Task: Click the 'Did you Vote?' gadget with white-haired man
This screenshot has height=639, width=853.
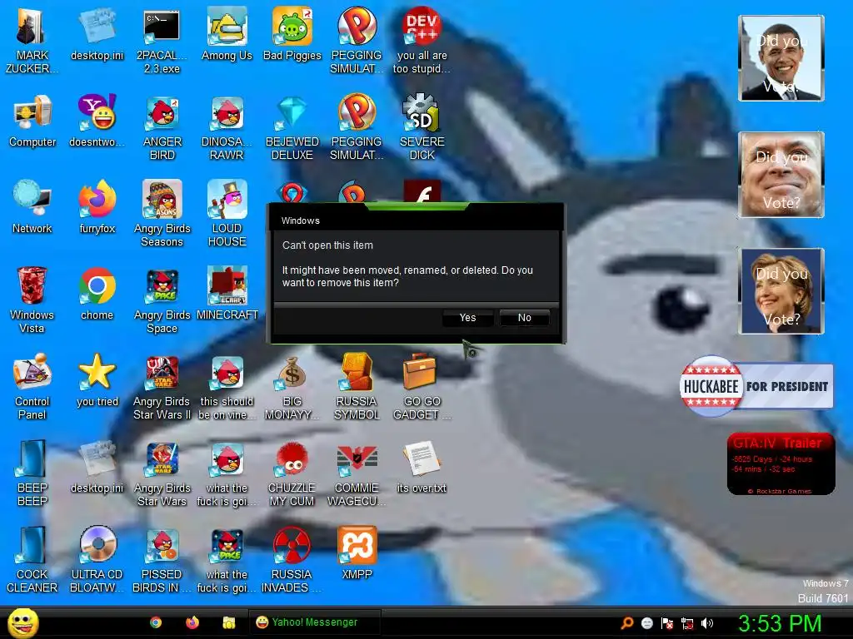Action: [781, 175]
